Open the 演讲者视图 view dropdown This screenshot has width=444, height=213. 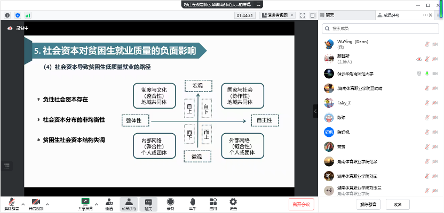[x=277, y=15]
